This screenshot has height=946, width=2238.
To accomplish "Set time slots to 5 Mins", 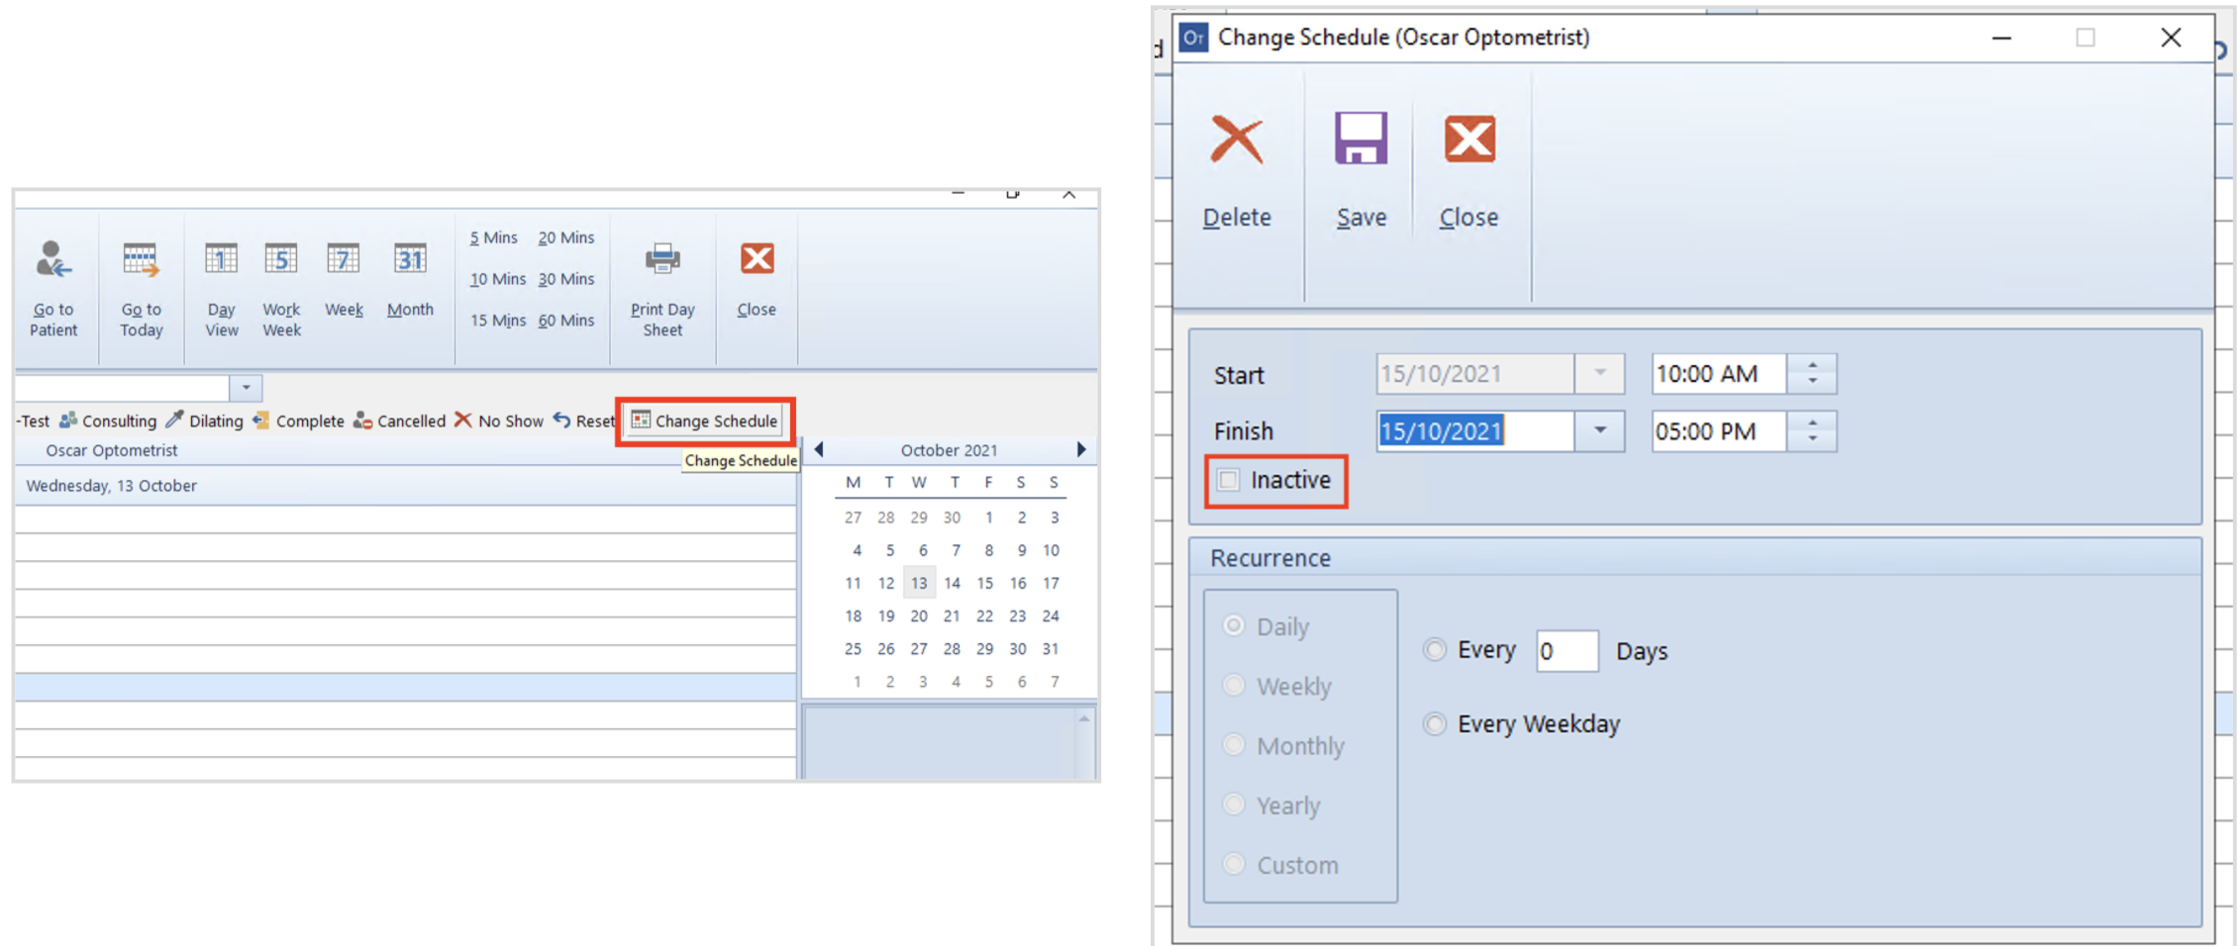I will coord(493,237).
